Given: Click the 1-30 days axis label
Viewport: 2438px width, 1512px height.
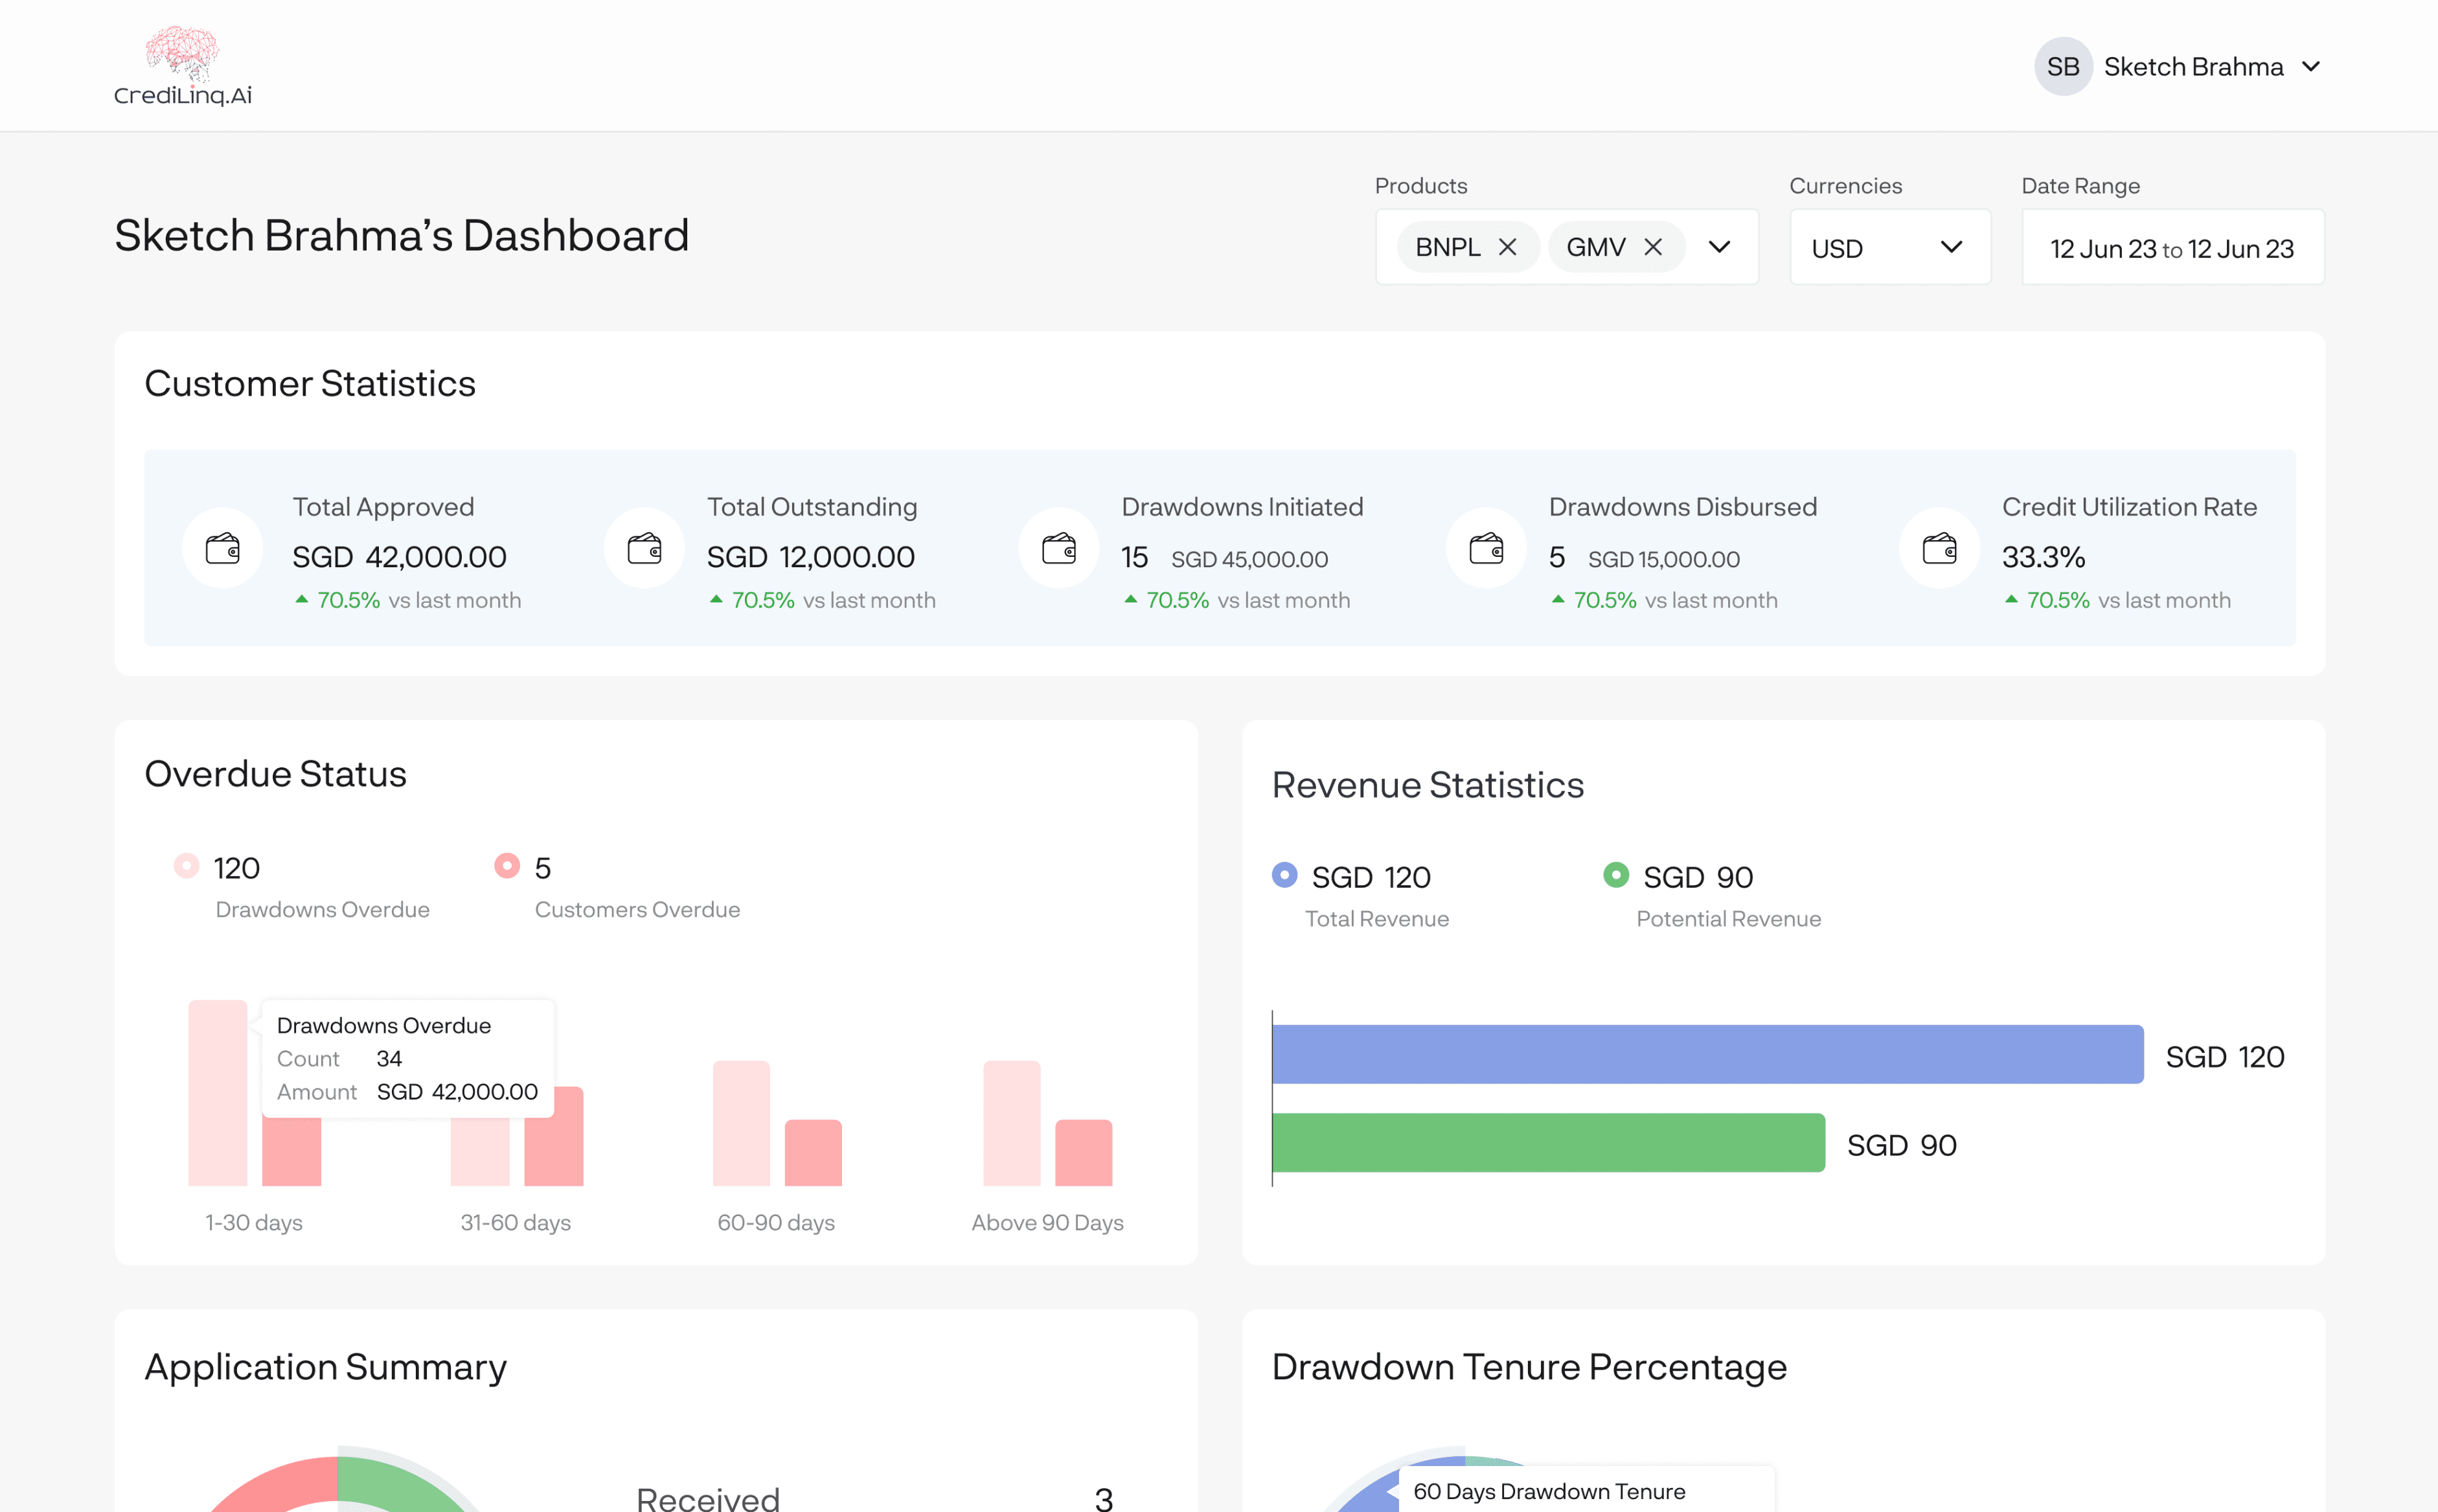Looking at the screenshot, I should (254, 1222).
